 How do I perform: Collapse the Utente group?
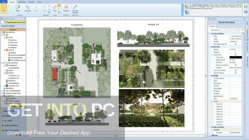click(212, 101)
